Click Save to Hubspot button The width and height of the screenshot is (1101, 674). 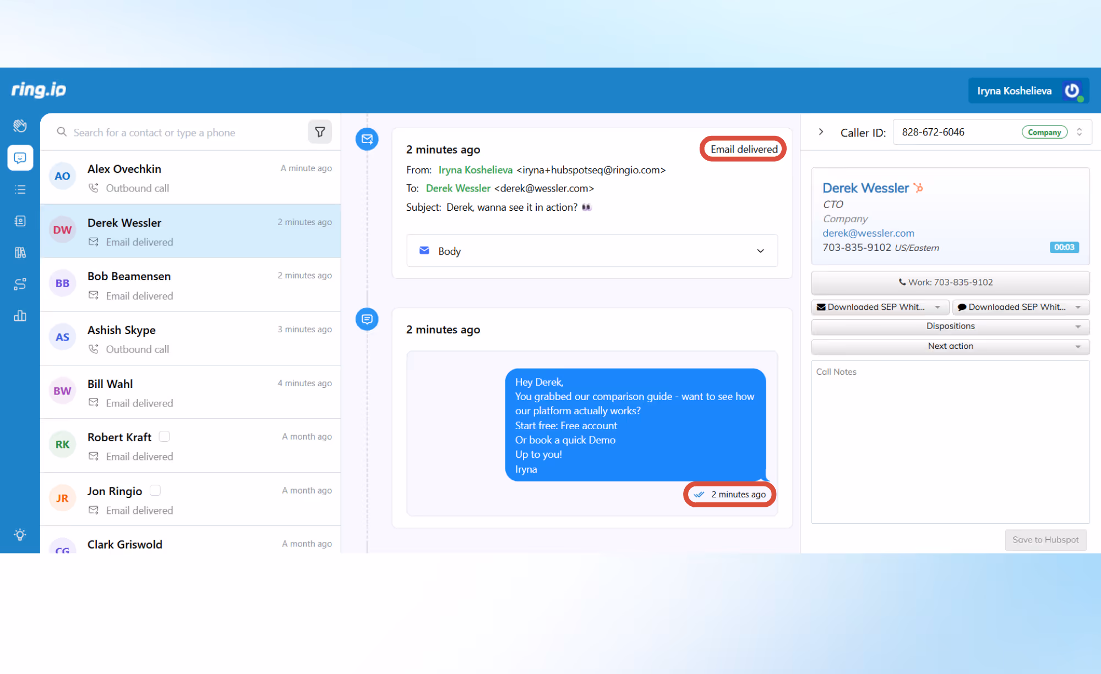[1045, 540]
